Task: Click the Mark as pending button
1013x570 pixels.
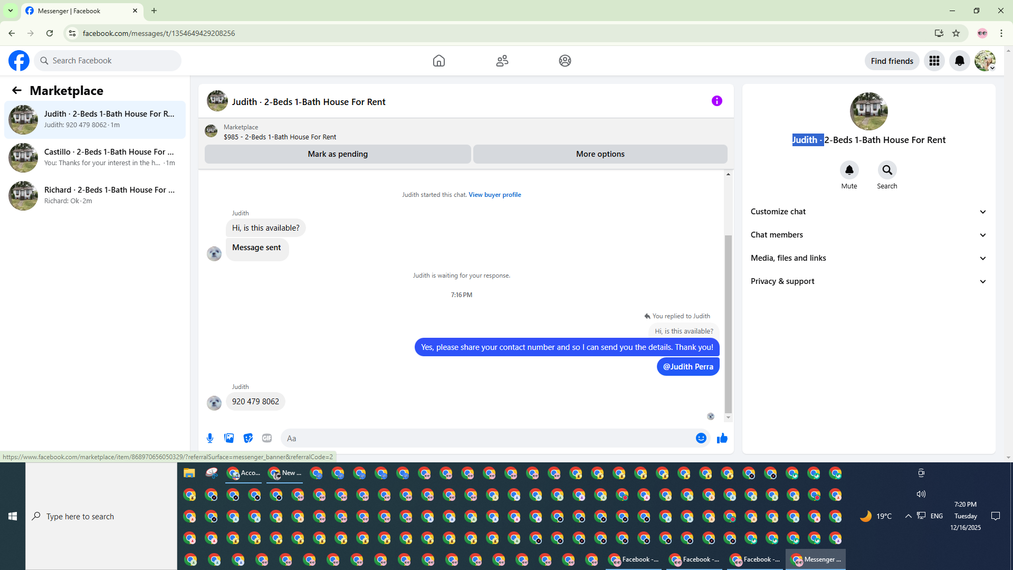Action: 338,154
